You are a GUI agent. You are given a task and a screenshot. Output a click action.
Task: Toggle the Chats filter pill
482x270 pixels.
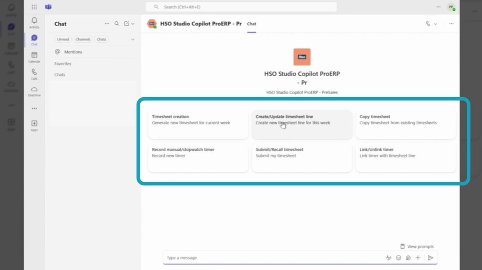pyautogui.click(x=102, y=40)
